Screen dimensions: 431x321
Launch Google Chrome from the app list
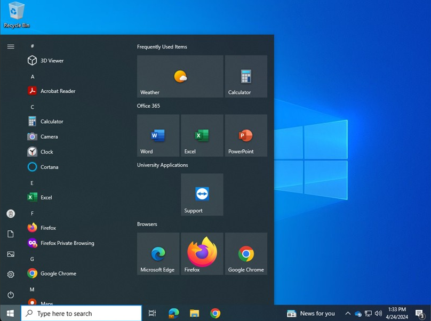pos(52,274)
